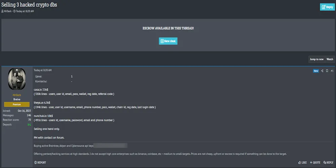Screen dimensions: 336x168
Task: Click the Контакты contacts label
Action: [41, 81]
